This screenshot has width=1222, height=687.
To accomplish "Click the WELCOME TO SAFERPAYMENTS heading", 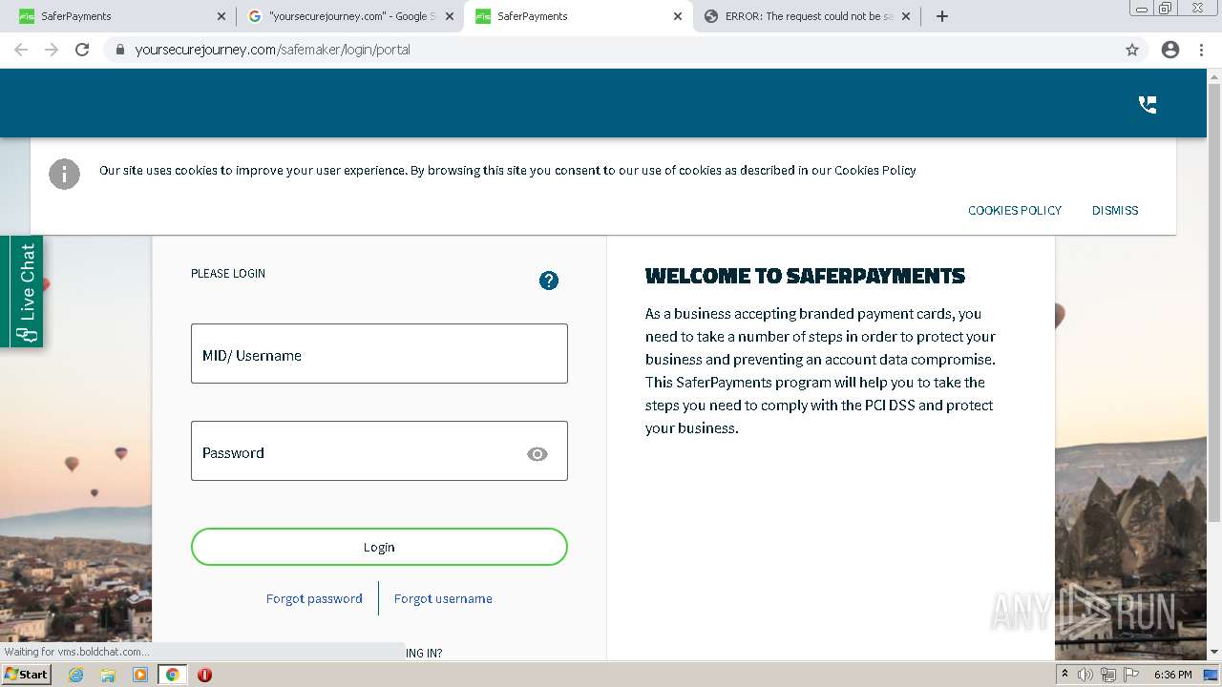I will 805,277.
